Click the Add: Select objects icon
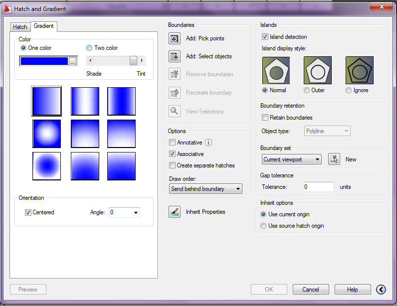This screenshot has height=306, width=397. pos(175,56)
